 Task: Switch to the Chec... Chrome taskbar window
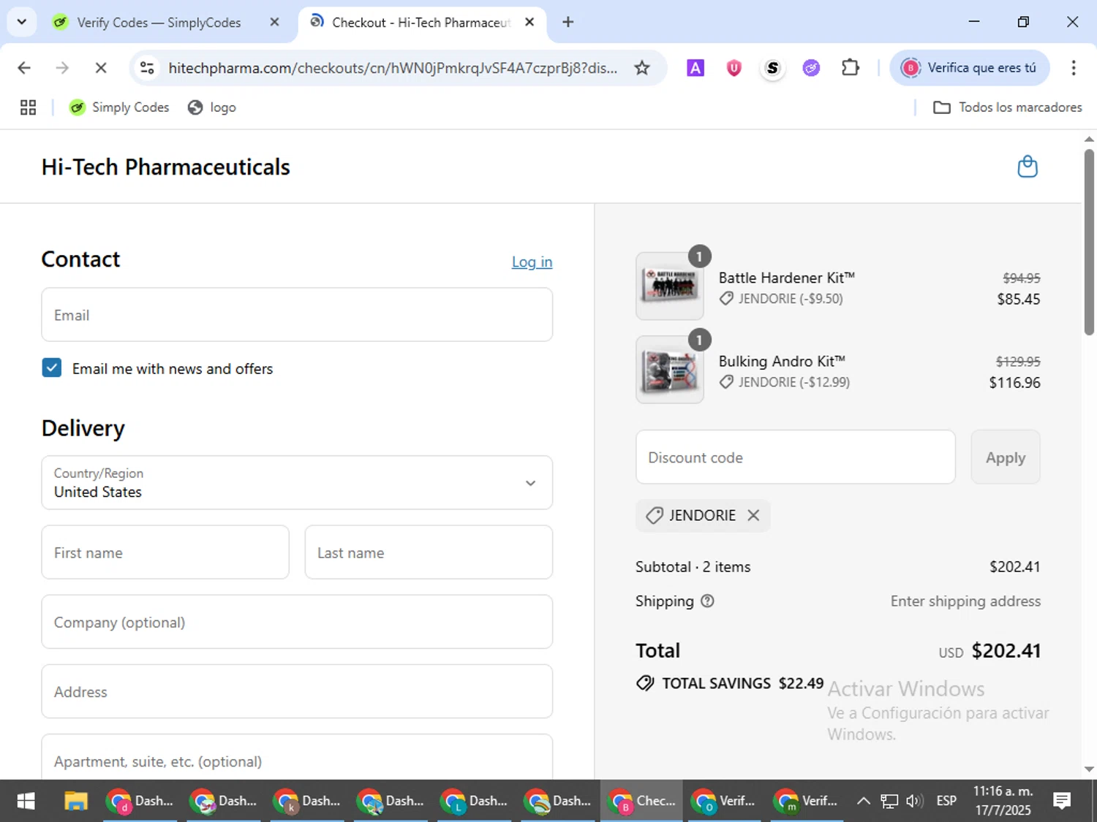click(641, 801)
